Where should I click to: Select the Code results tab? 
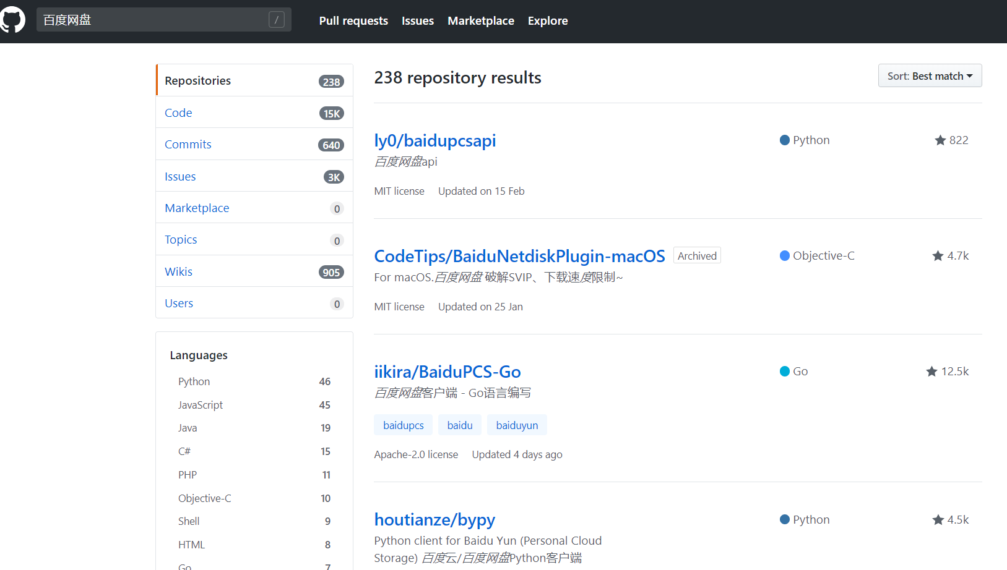coord(178,113)
